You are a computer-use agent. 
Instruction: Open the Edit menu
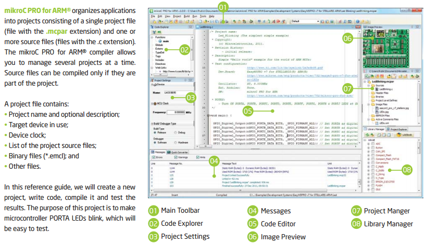160,16
